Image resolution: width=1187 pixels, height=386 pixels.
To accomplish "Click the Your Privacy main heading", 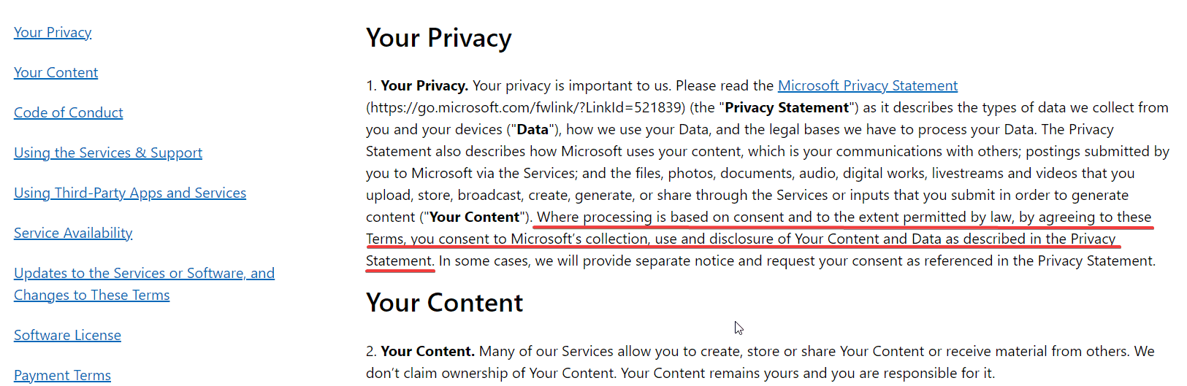I will (x=439, y=38).
